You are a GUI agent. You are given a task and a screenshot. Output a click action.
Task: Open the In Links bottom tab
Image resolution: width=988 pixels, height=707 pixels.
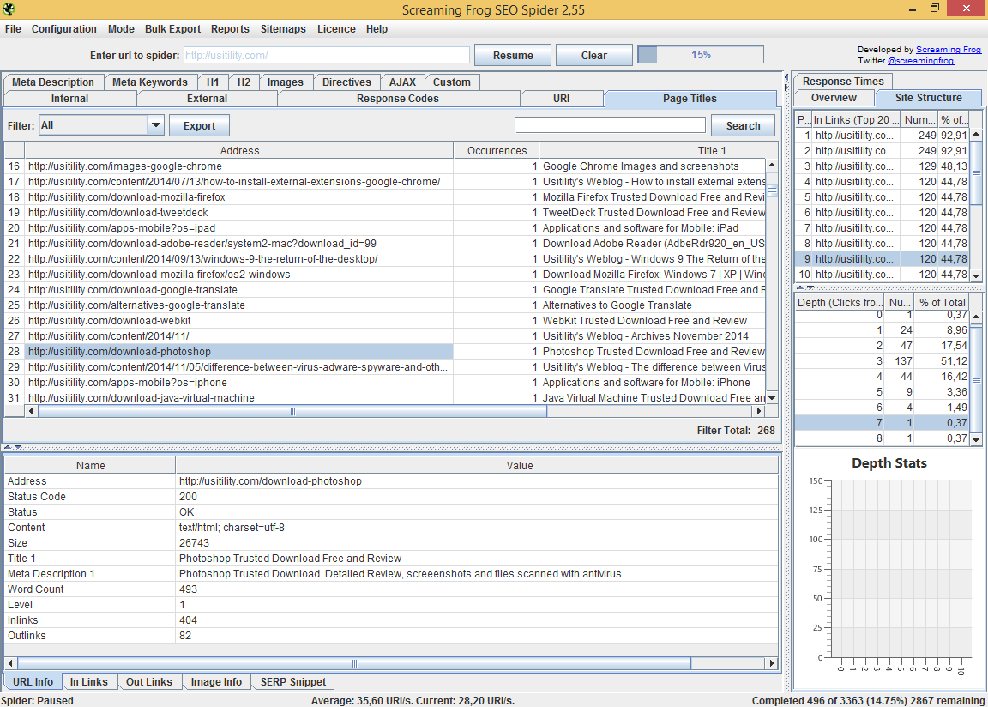click(x=89, y=682)
